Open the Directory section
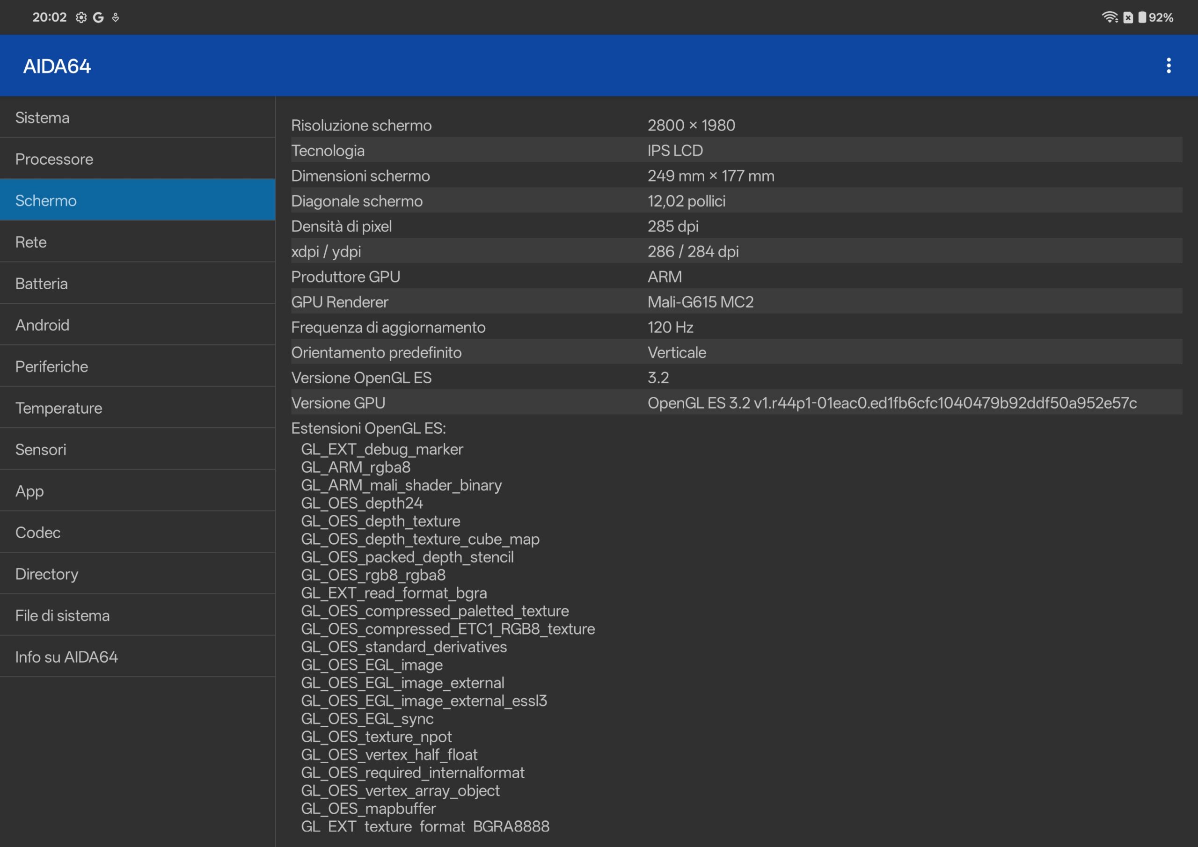Image resolution: width=1198 pixels, height=847 pixels. [137, 574]
